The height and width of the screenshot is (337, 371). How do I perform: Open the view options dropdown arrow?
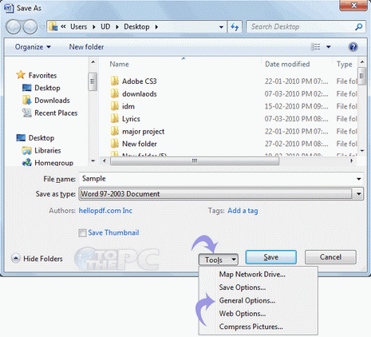(329, 47)
